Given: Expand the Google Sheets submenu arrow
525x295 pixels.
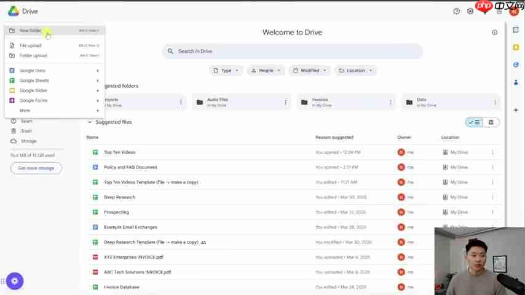Looking at the screenshot, I should (x=98, y=81).
